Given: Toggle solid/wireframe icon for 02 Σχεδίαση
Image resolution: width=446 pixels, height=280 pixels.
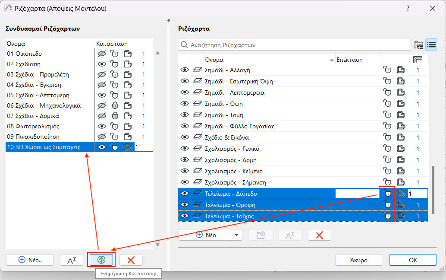Looking at the screenshot, I should (x=128, y=64).
